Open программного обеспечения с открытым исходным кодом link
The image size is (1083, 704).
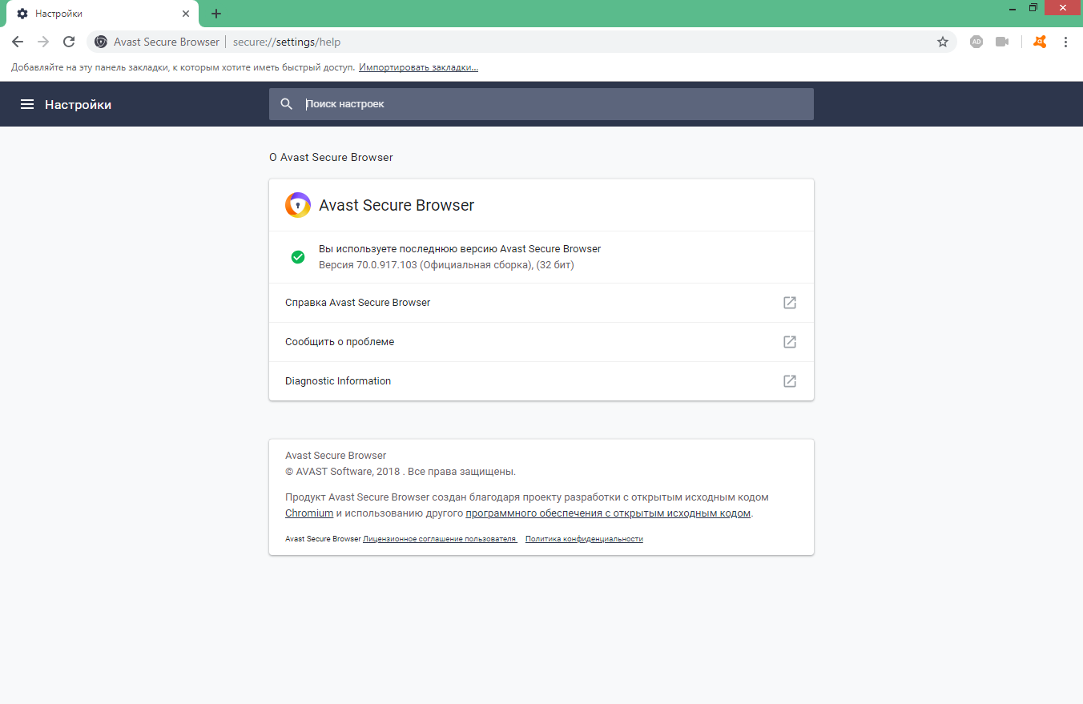(608, 513)
